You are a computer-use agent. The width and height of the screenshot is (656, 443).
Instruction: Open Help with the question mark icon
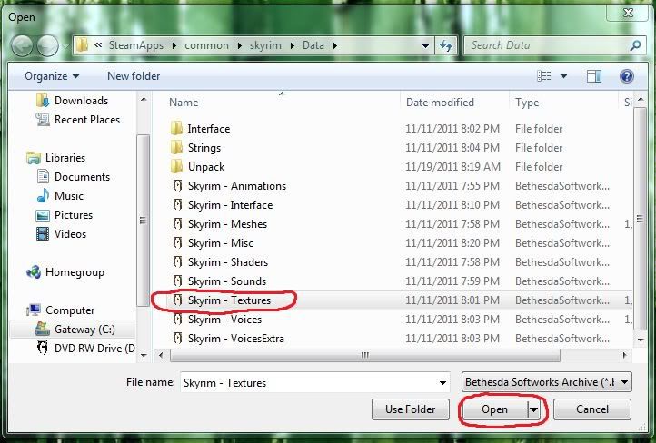coord(626,76)
